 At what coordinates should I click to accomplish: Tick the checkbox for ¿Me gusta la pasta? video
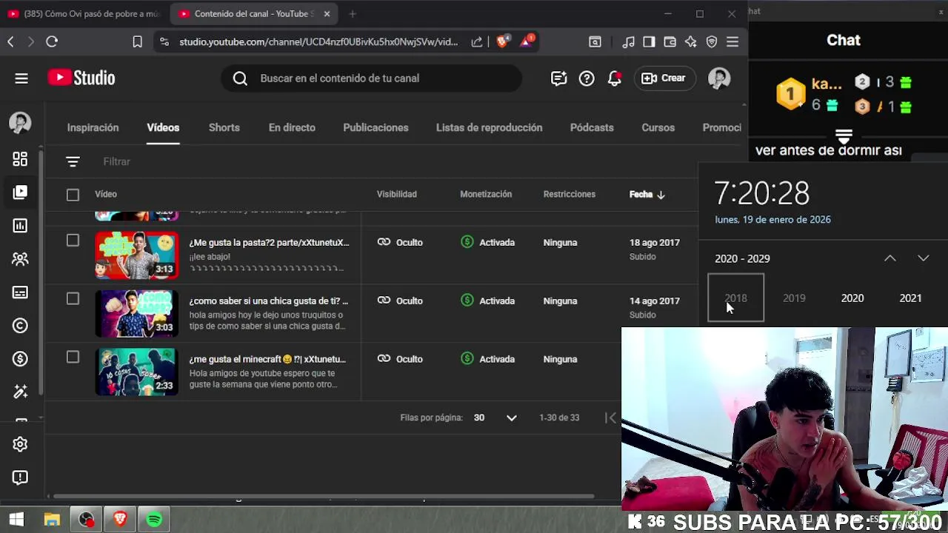(x=73, y=240)
